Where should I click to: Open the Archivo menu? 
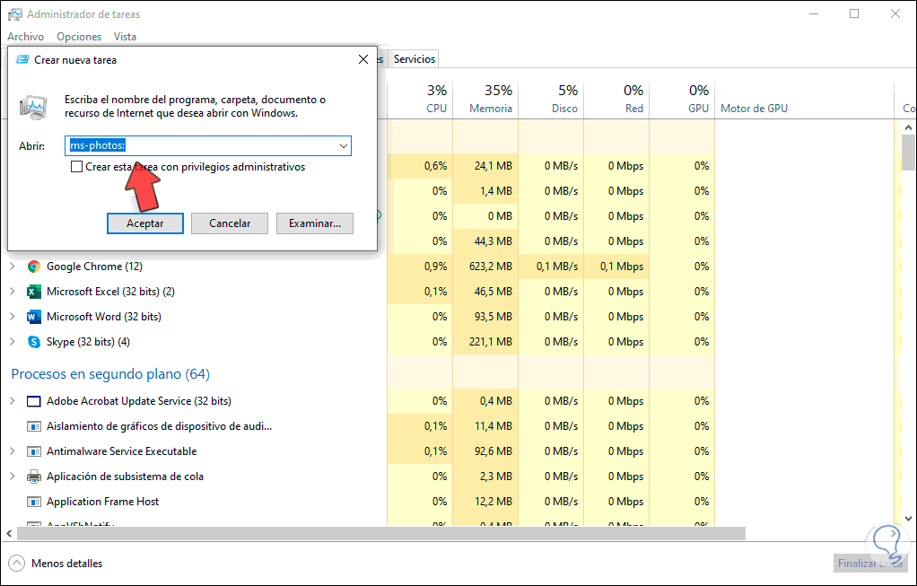point(25,37)
